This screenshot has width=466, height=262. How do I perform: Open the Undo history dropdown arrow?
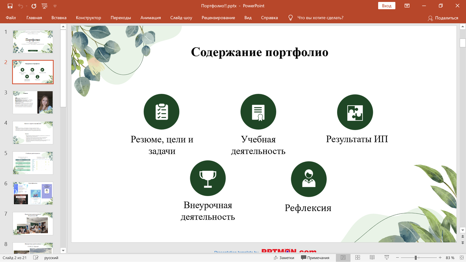(x=26, y=6)
